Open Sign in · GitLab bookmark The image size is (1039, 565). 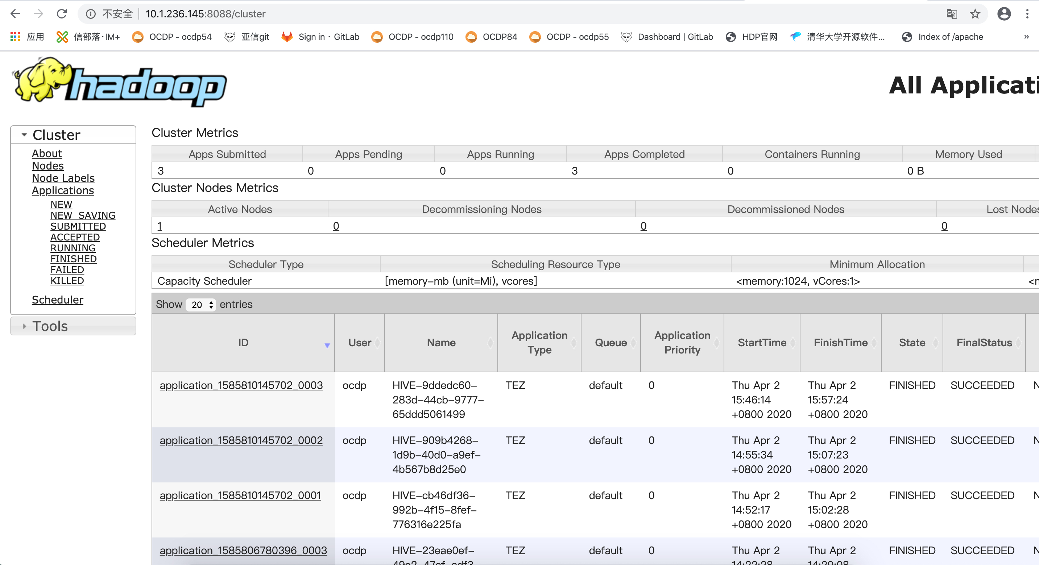tap(320, 37)
